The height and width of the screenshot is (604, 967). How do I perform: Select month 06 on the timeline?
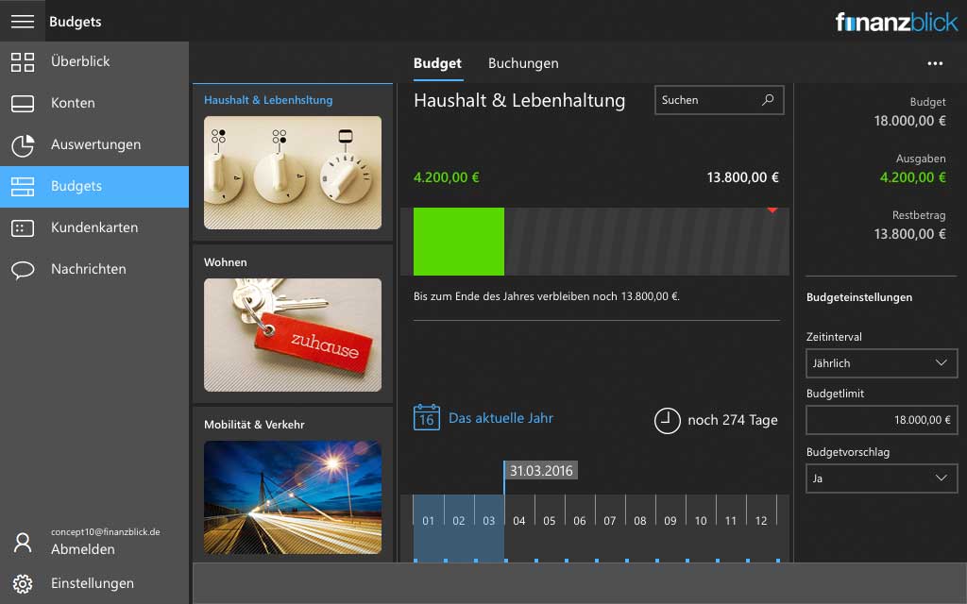coord(579,521)
